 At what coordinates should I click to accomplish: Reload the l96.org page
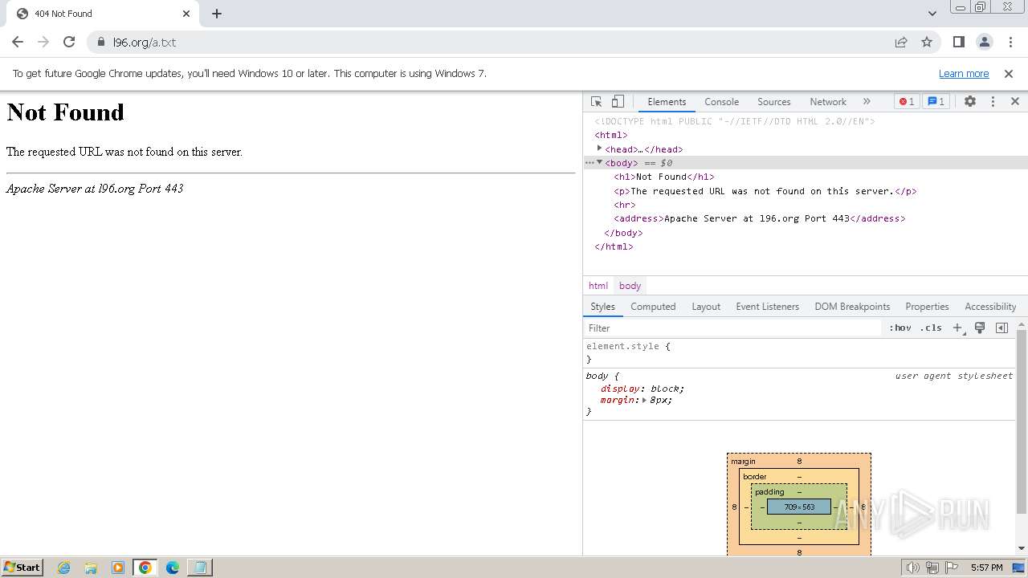pos(69,42)
